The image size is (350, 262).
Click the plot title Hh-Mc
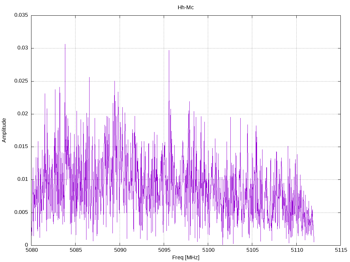click(186, 8)
